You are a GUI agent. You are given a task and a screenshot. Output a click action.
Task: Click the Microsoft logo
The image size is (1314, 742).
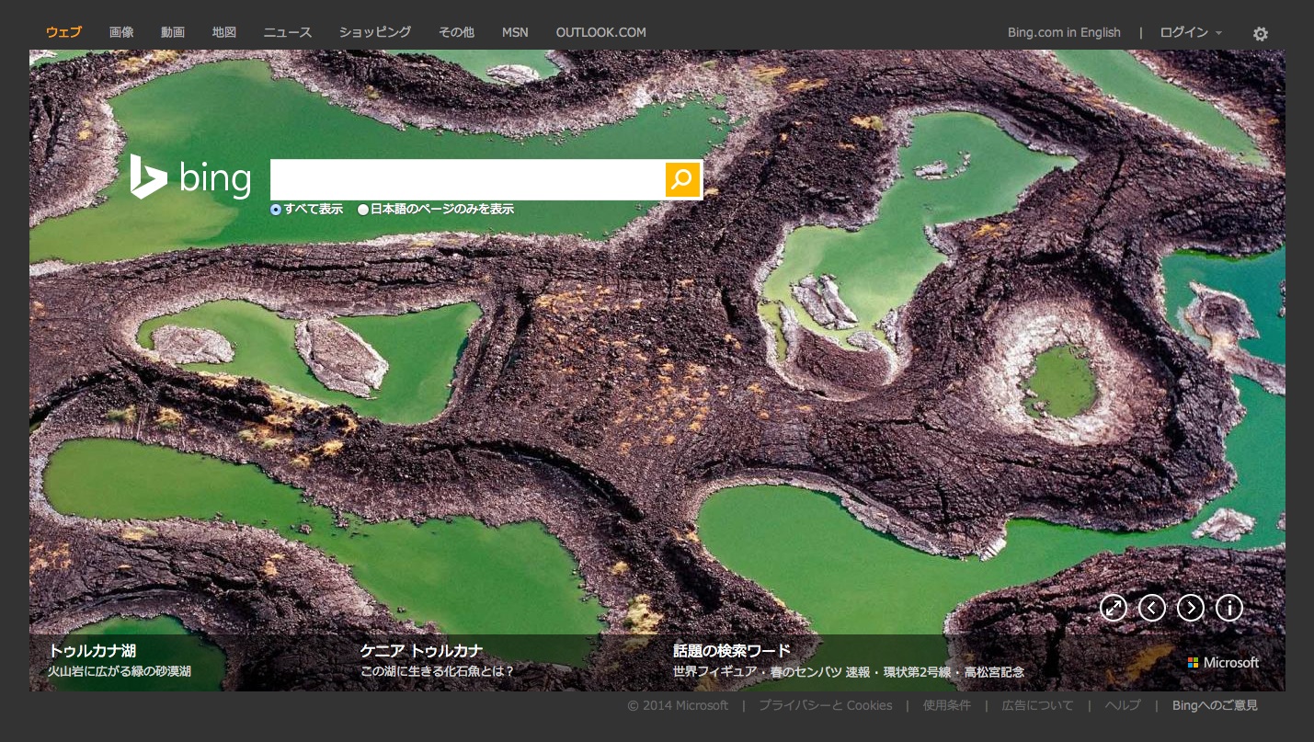(1223, 663)
